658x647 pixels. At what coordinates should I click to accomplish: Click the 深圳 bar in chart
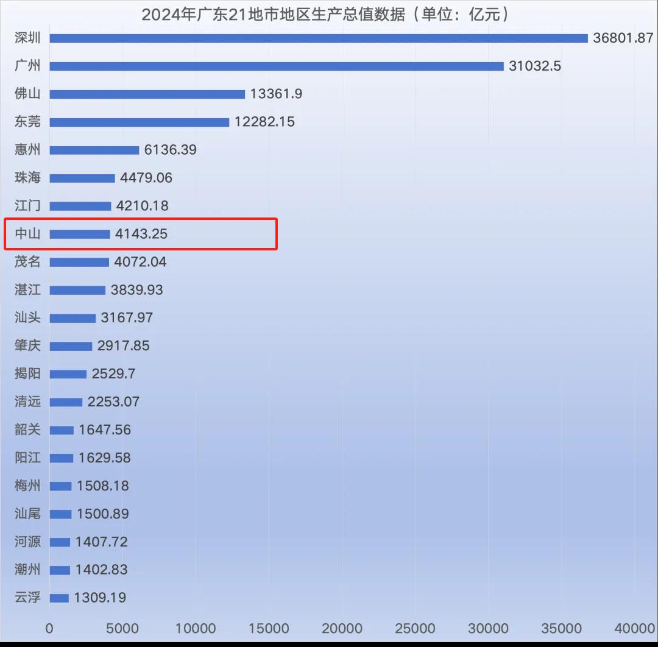click(319, 38)
